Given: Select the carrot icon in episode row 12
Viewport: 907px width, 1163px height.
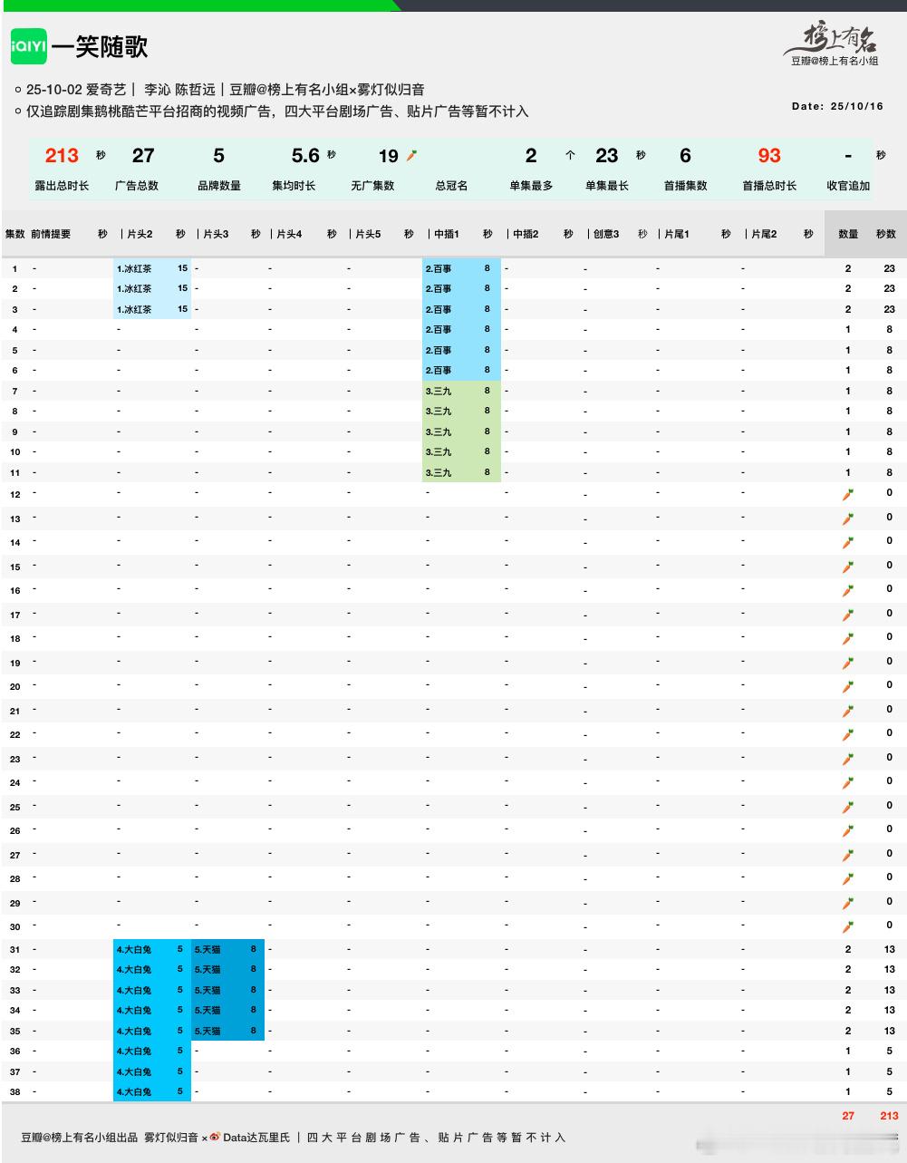Looking at the screenshot, I should click(x=848, y=494).
